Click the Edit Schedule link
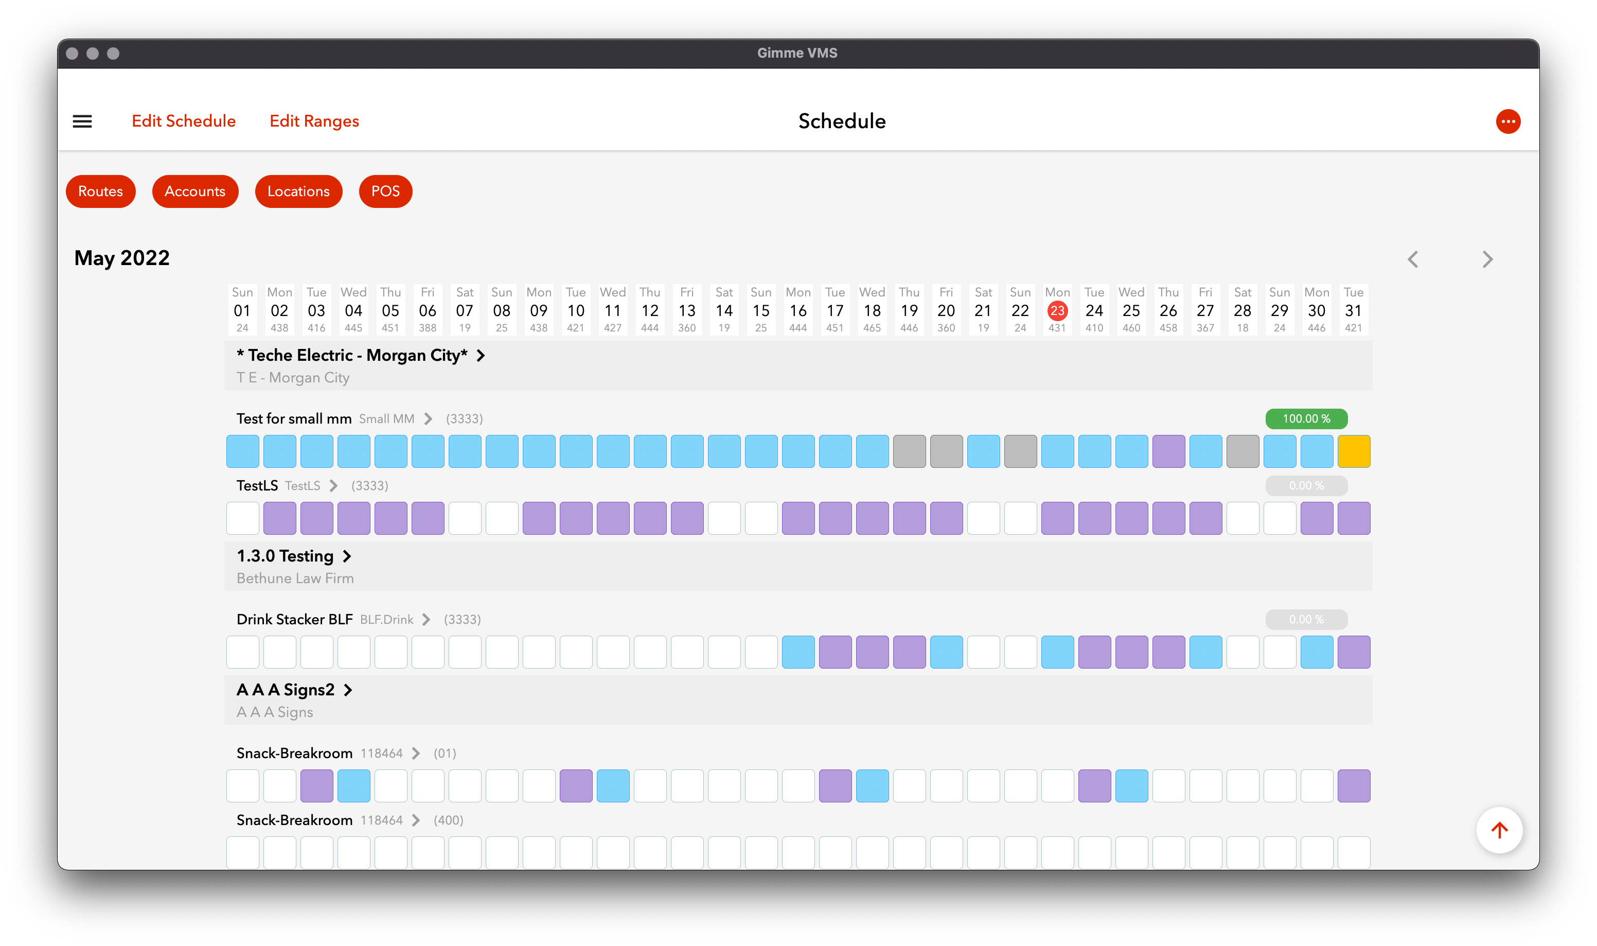 pyautogui.click(x=184, y=121)
